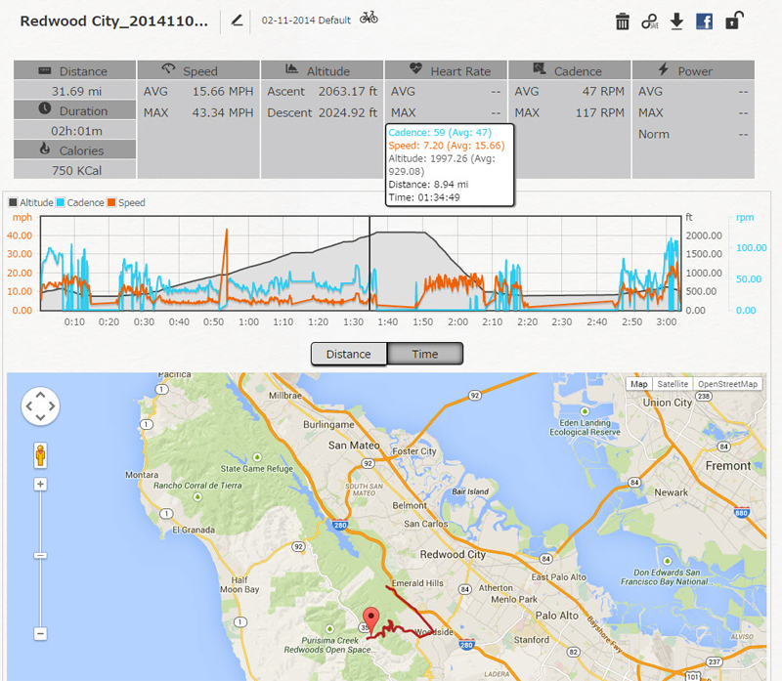
Task: Download the activity with the arrow icon
Action: pyautogui.click(x=676, y=21)
